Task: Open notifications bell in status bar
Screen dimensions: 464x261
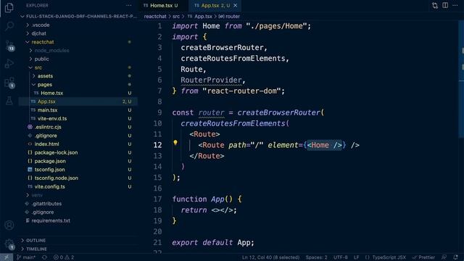Action: (x=456, y=257)
